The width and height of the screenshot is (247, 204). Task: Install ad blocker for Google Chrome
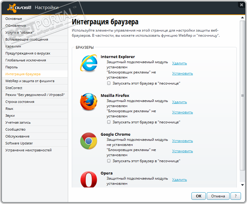tap(182, 151)
